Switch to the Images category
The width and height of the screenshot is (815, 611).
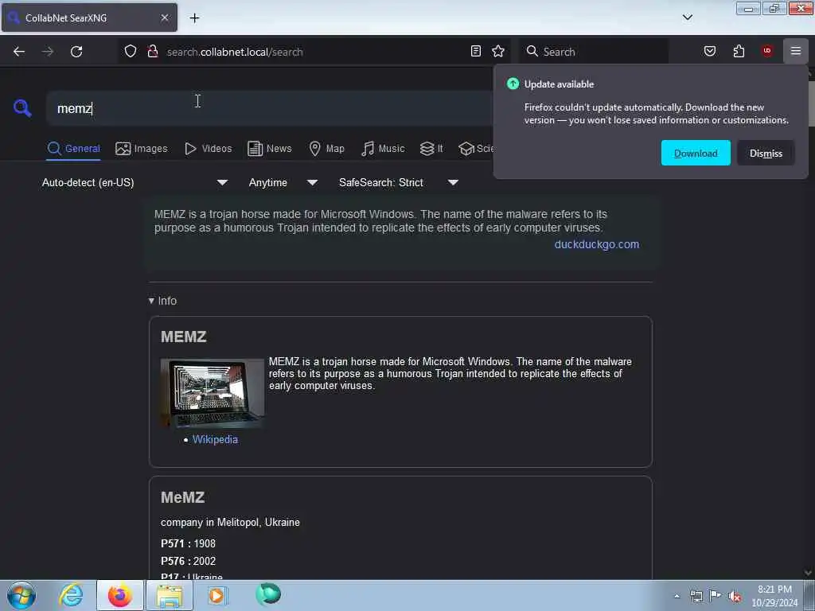click(x=142, y=149)
